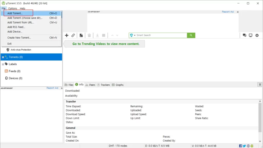Click the Info pane scrollbar down arrow
Viewport: 263px width, 148px height.
click(x=260, y=141)
